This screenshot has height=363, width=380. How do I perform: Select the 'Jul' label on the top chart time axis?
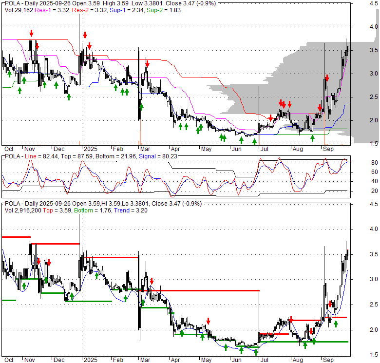click(264, 149)
